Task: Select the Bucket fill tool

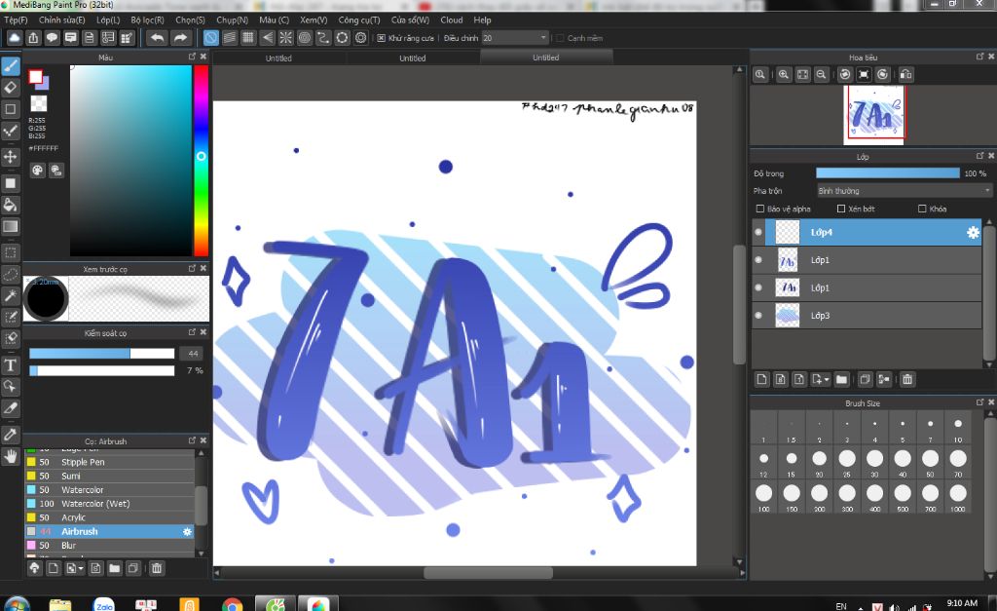Action: pos(10,205)
